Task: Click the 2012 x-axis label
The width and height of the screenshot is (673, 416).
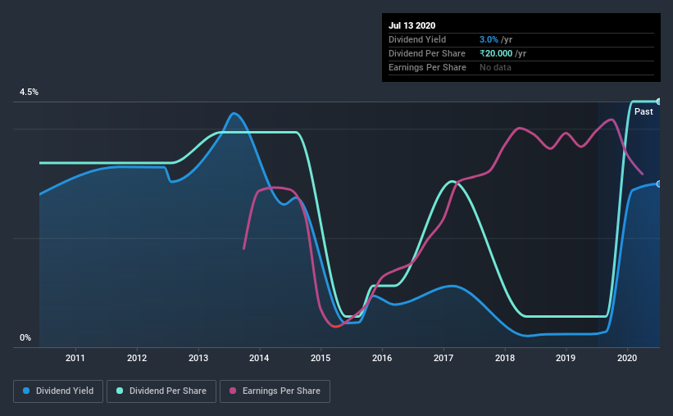Action: pyautogui.click(x=137, y=358)
